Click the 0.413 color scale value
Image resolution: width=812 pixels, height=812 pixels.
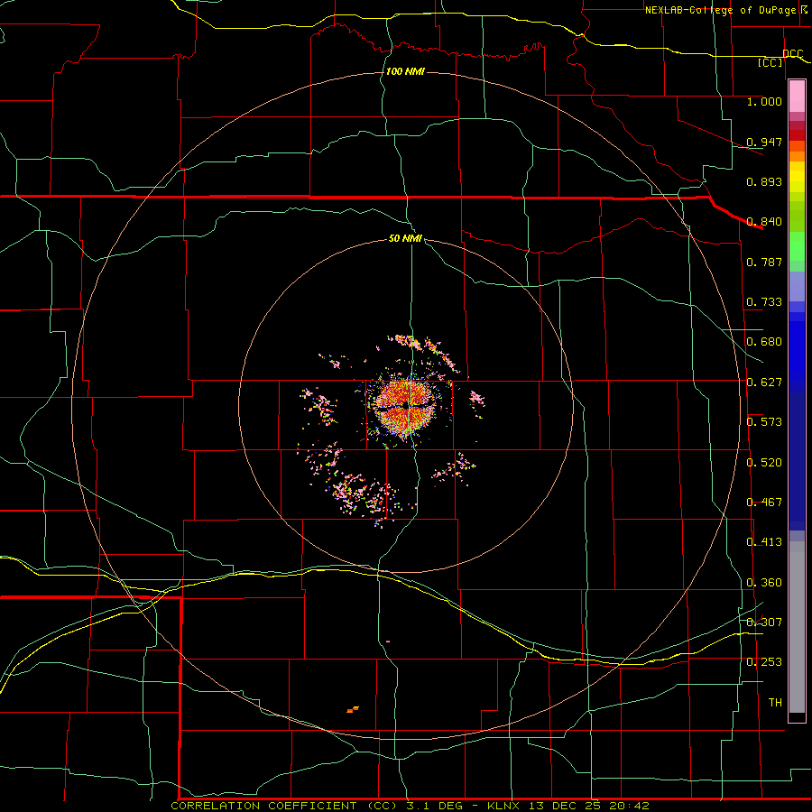pyautogui.click(x=764, y=542)
